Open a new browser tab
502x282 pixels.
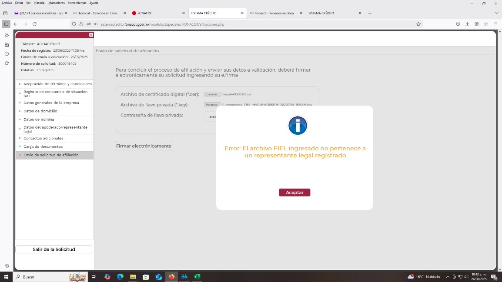[370, 13]
